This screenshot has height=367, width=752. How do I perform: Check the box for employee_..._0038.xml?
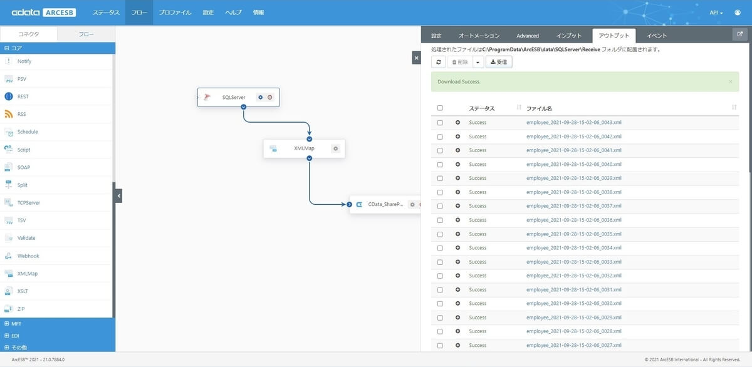point(440,192)
